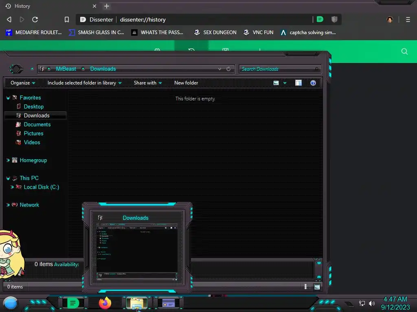This screenshot has height=312, width=417.
Task: Open VNC FUN bookmark
Action: (x=259, y=32)
